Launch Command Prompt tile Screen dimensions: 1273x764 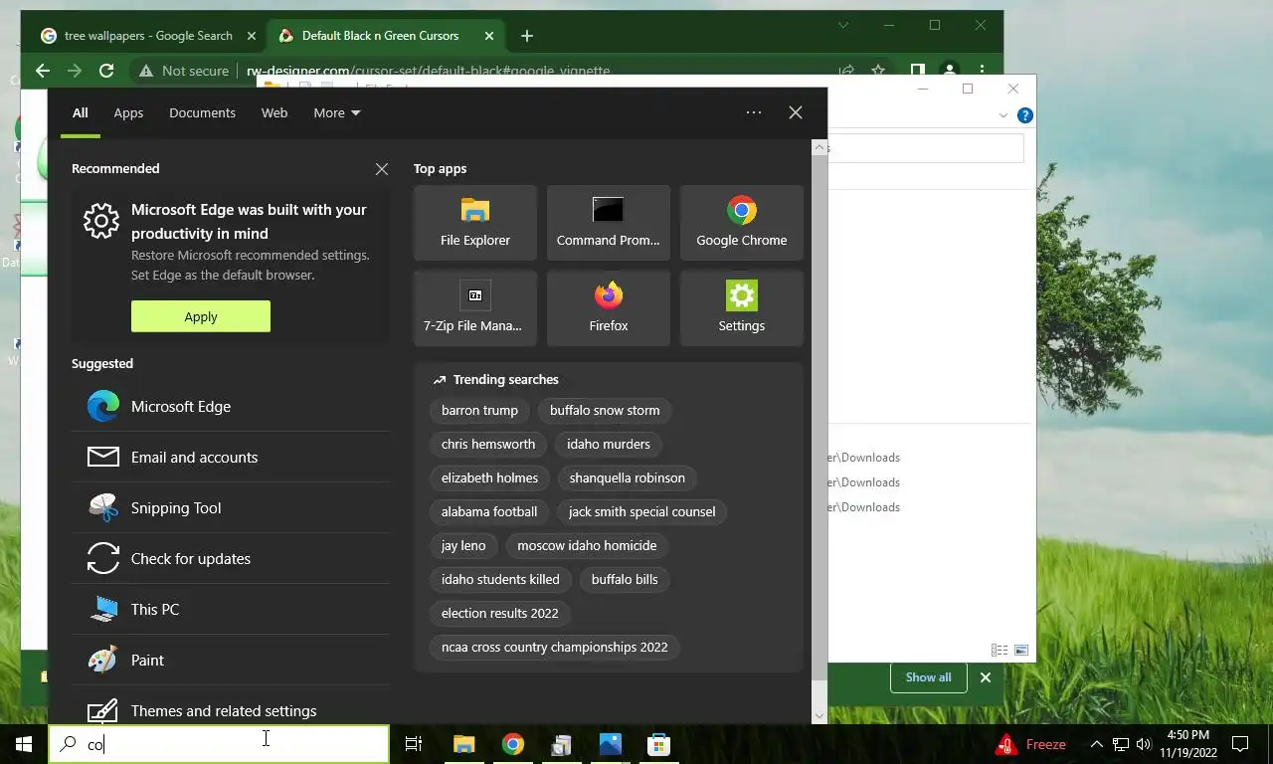pos(609,223)
